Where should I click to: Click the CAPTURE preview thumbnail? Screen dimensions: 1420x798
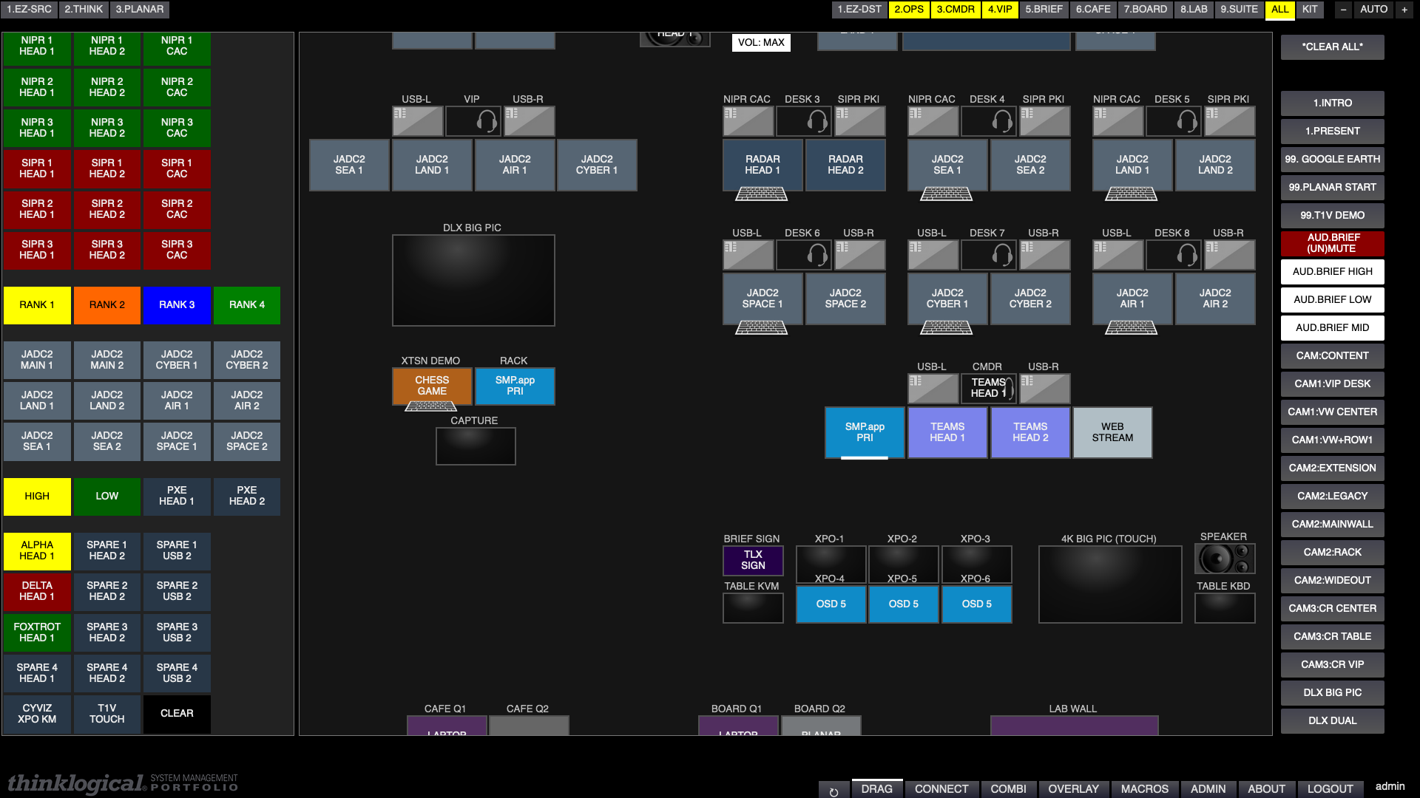click(x=476, y=446)
